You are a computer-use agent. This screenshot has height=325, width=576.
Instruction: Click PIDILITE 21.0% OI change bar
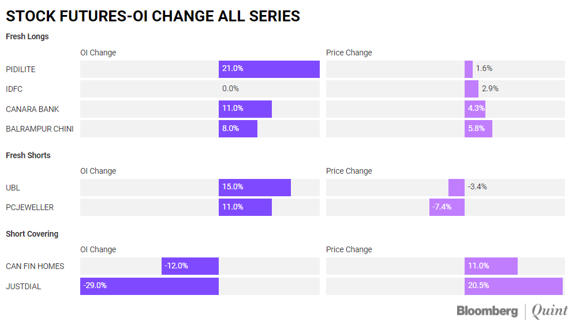click(x=269, y=69)
